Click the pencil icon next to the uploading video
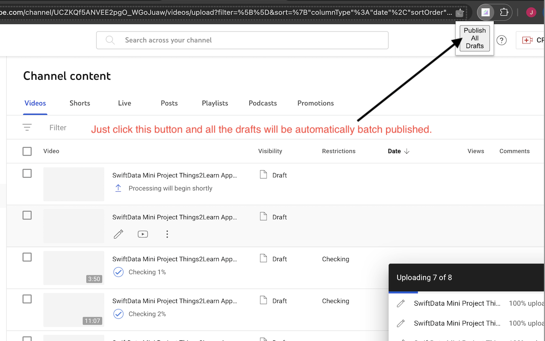The image size is (545, 341). (401, 303)
